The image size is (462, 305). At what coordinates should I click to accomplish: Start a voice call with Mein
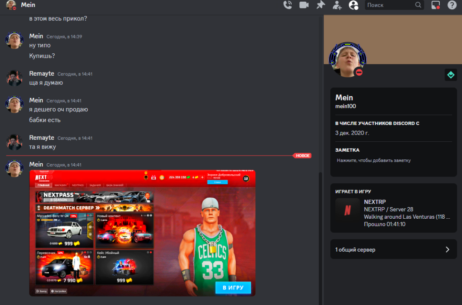[287, 5]
